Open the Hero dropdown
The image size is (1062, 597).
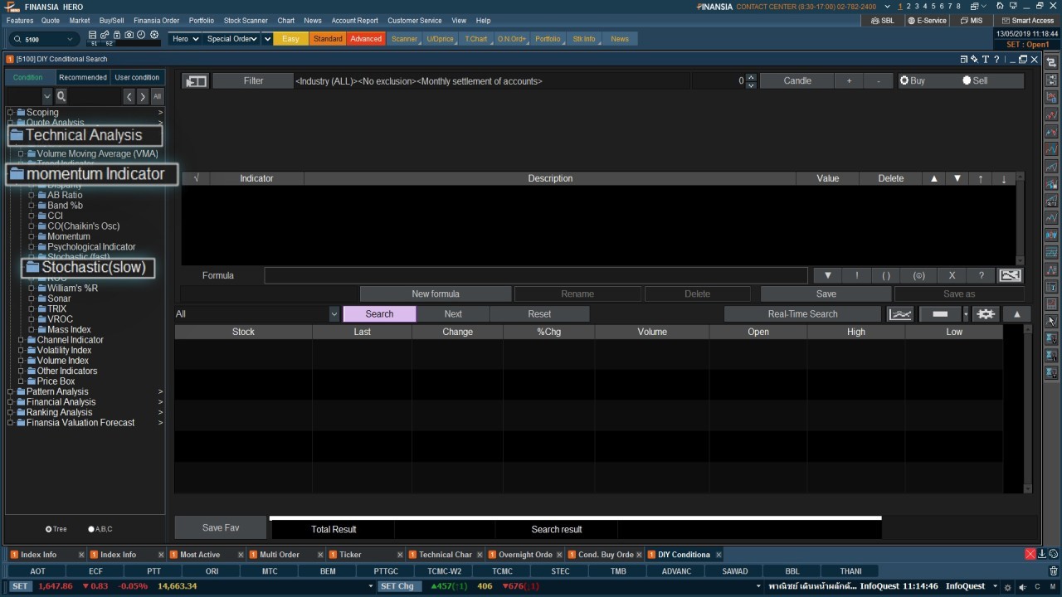click(184, 39)
